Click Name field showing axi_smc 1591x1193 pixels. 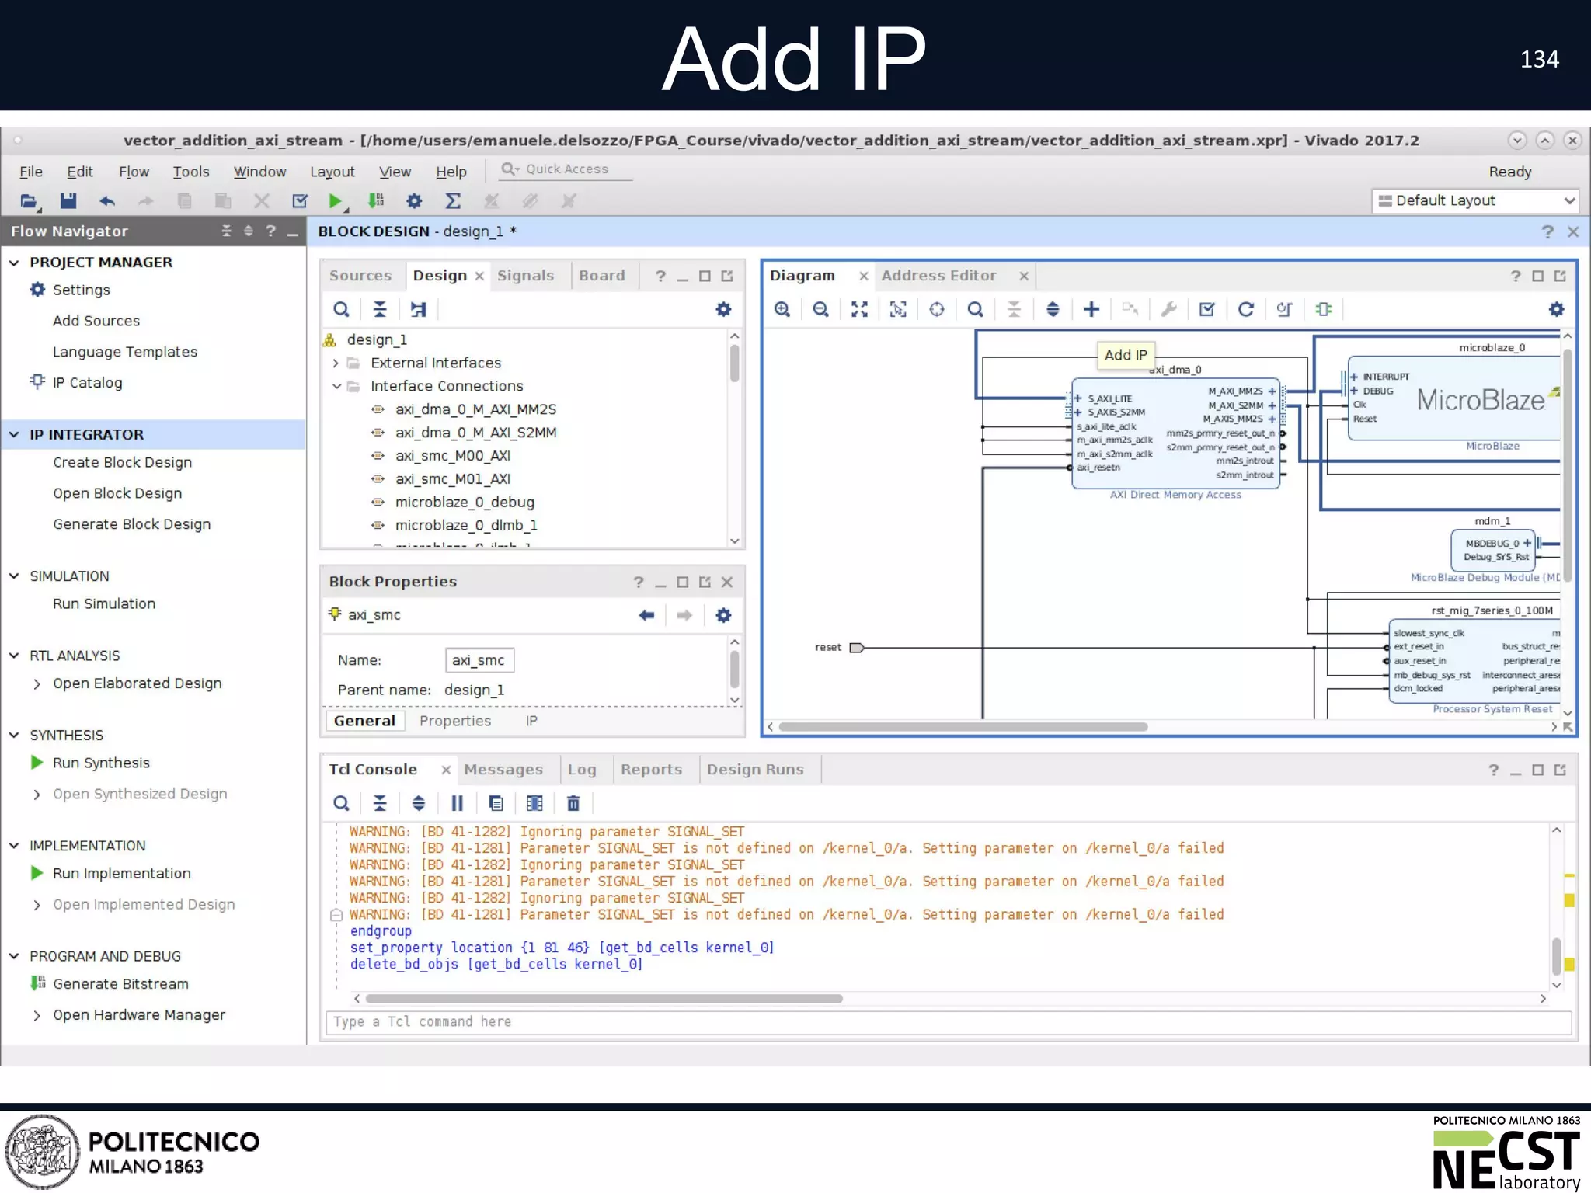[x=479, y=660]
